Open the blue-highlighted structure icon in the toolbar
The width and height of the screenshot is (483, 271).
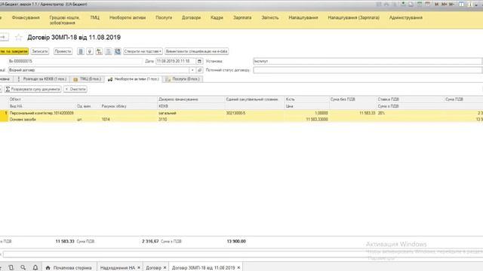tap(118, 51)
